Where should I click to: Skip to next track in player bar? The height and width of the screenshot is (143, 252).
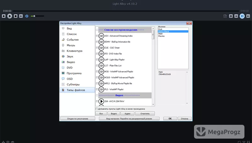pos(248,16)
